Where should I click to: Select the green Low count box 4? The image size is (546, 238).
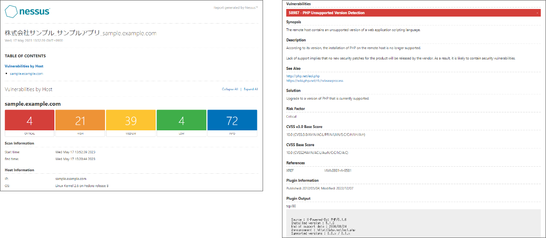pyautogui.click(x=181, y=123)
